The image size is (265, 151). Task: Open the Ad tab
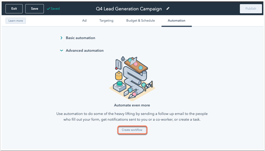click(84, 20)
